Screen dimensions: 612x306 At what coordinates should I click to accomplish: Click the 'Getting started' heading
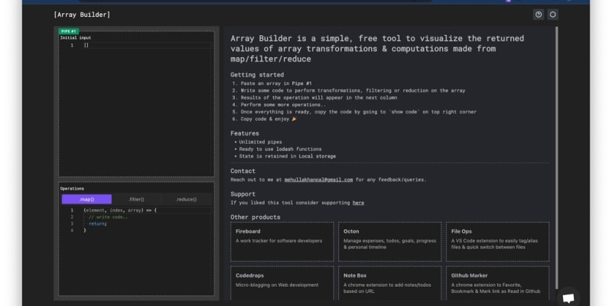(257, 75)
